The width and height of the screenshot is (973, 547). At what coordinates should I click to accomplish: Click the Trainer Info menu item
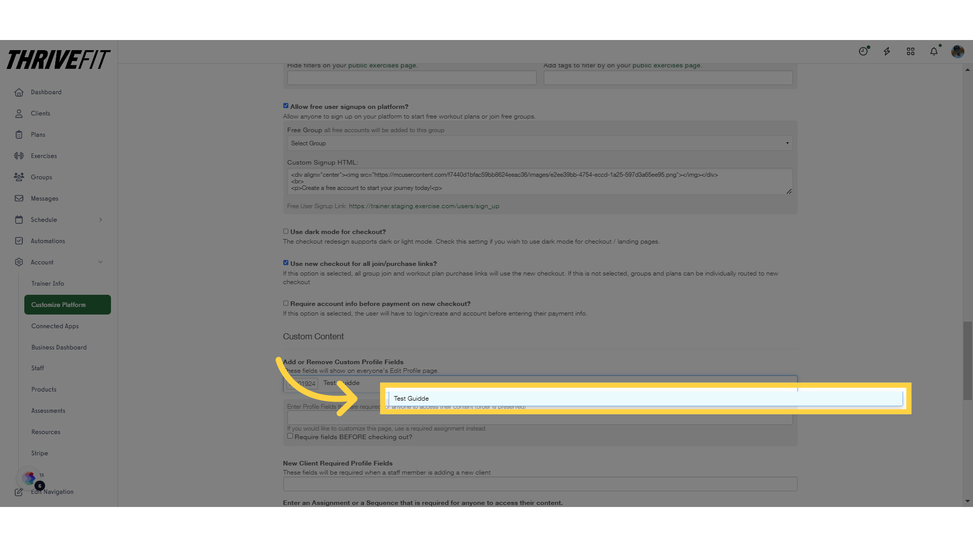click(x=48, y=283)
